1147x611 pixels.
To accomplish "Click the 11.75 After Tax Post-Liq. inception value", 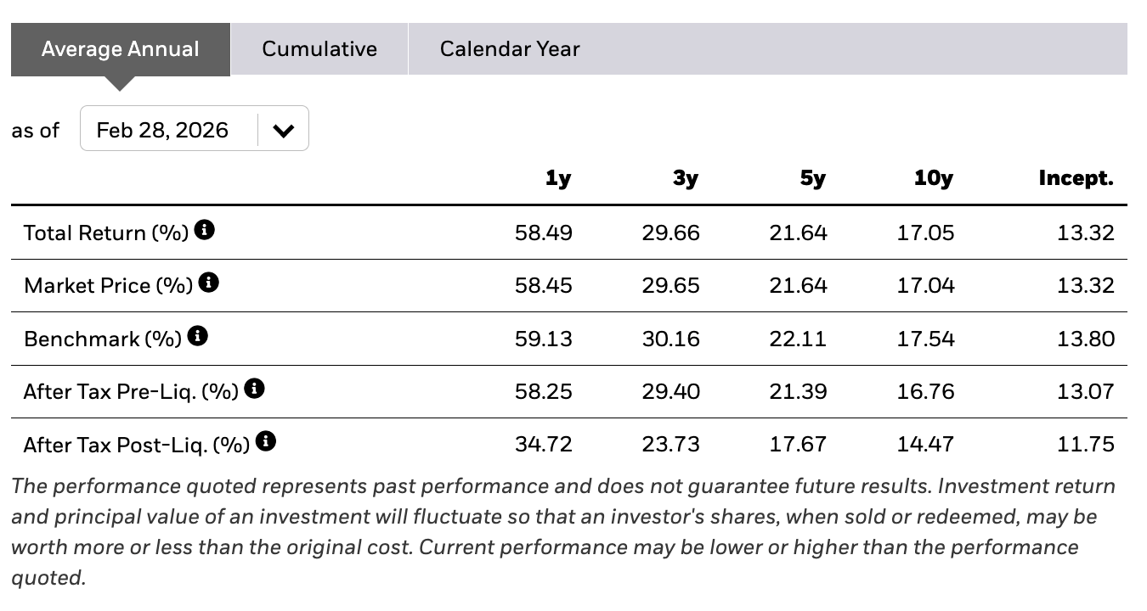I will point(1086,444).
